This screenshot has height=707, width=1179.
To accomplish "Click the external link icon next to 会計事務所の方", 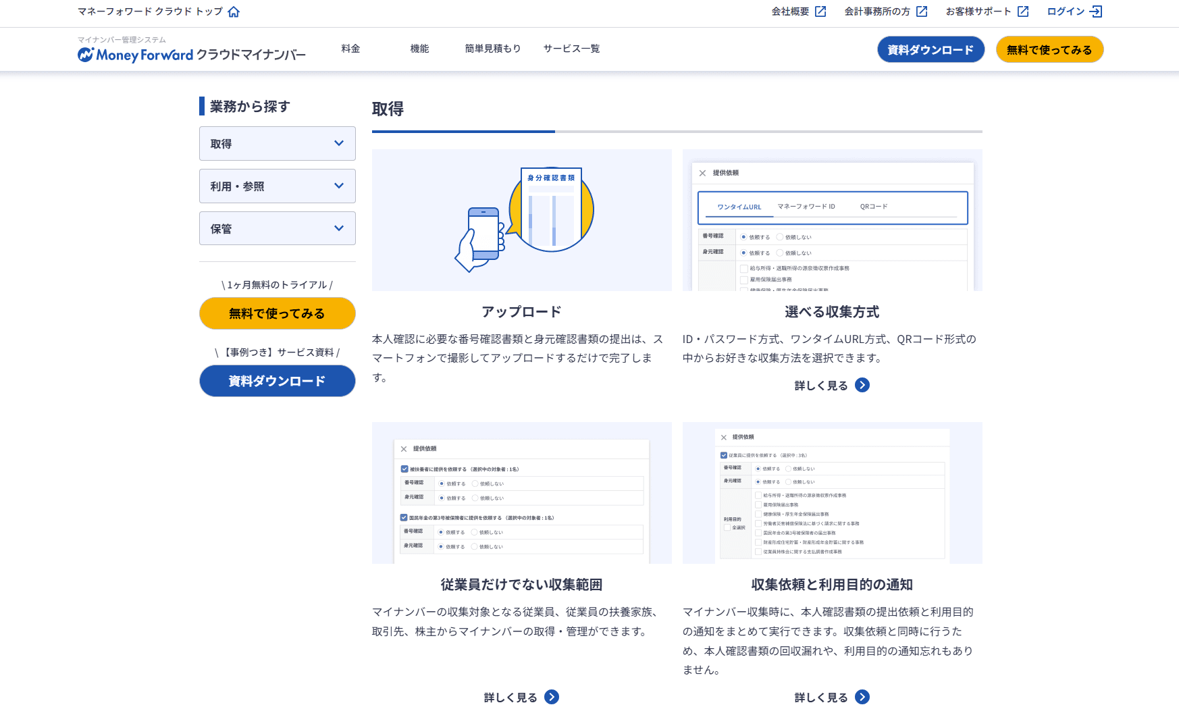I will (x=922, y=11).
